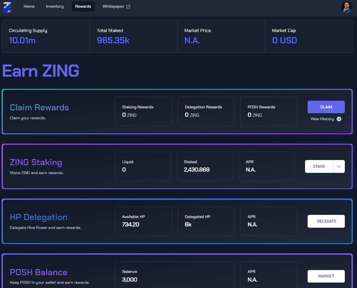
Task: Click Market Cap 0 USD value
Action: [285, 40]
